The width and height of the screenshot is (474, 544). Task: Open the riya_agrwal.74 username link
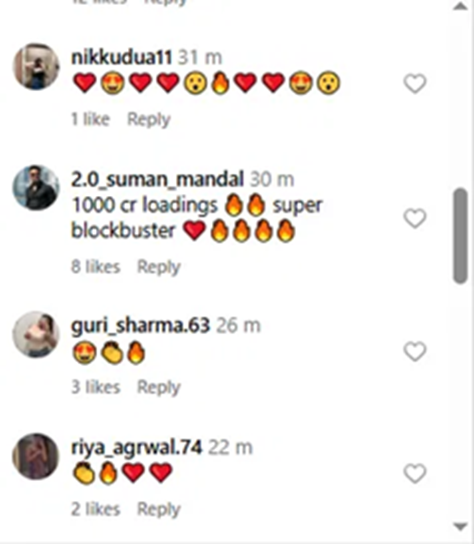(x=137, y=448)
